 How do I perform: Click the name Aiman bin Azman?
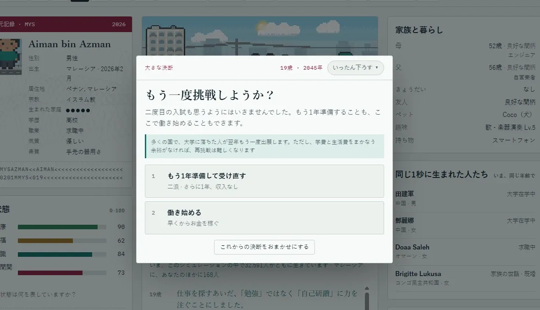(x=70, y=44)
